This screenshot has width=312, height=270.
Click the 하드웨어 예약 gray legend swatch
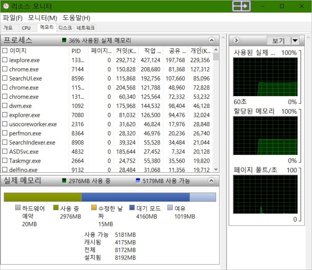coord(18,207)
